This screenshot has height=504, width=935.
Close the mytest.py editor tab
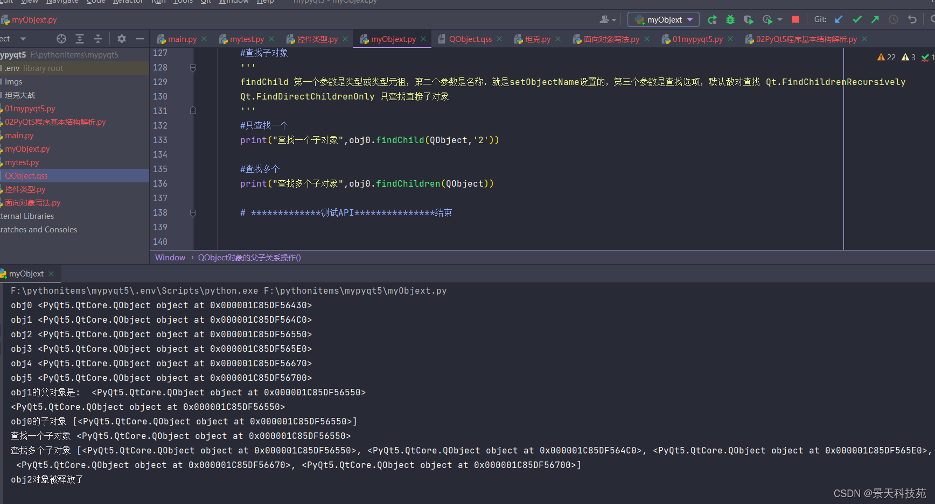271,39
